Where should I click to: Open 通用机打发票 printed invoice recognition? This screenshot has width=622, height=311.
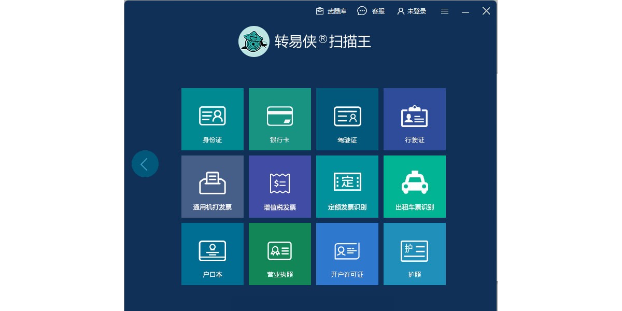pos(212,187)
